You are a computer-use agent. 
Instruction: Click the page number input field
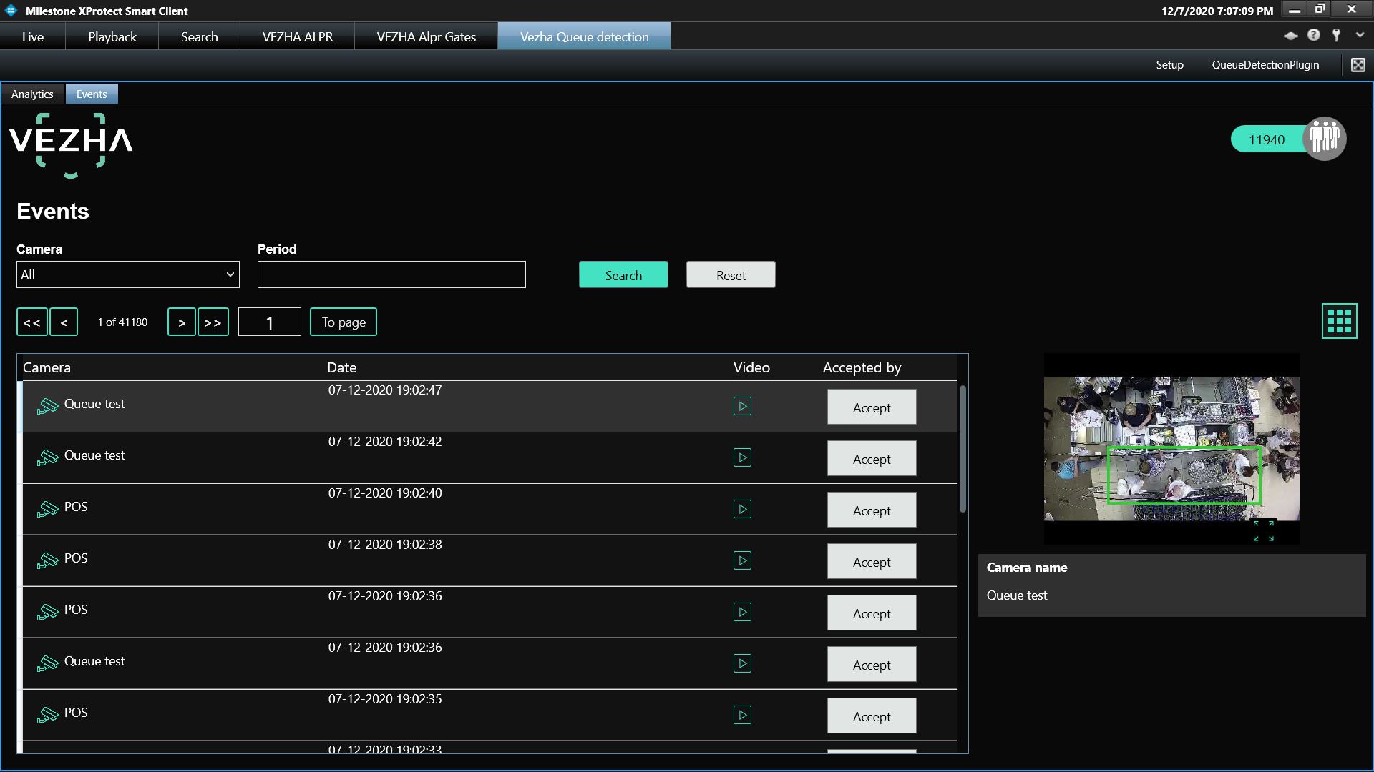(270, 322)
